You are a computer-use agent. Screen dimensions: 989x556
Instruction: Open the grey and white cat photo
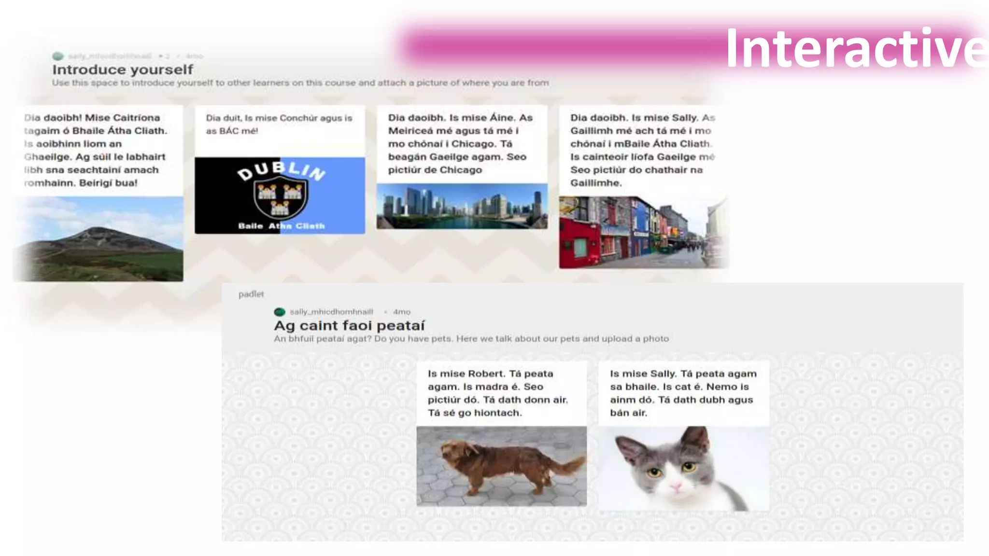(683, 468)
